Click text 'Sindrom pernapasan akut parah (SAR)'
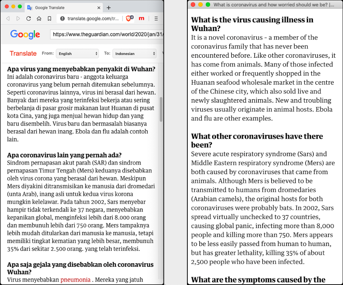Screen dimensions: 343x285 [56, 163]
